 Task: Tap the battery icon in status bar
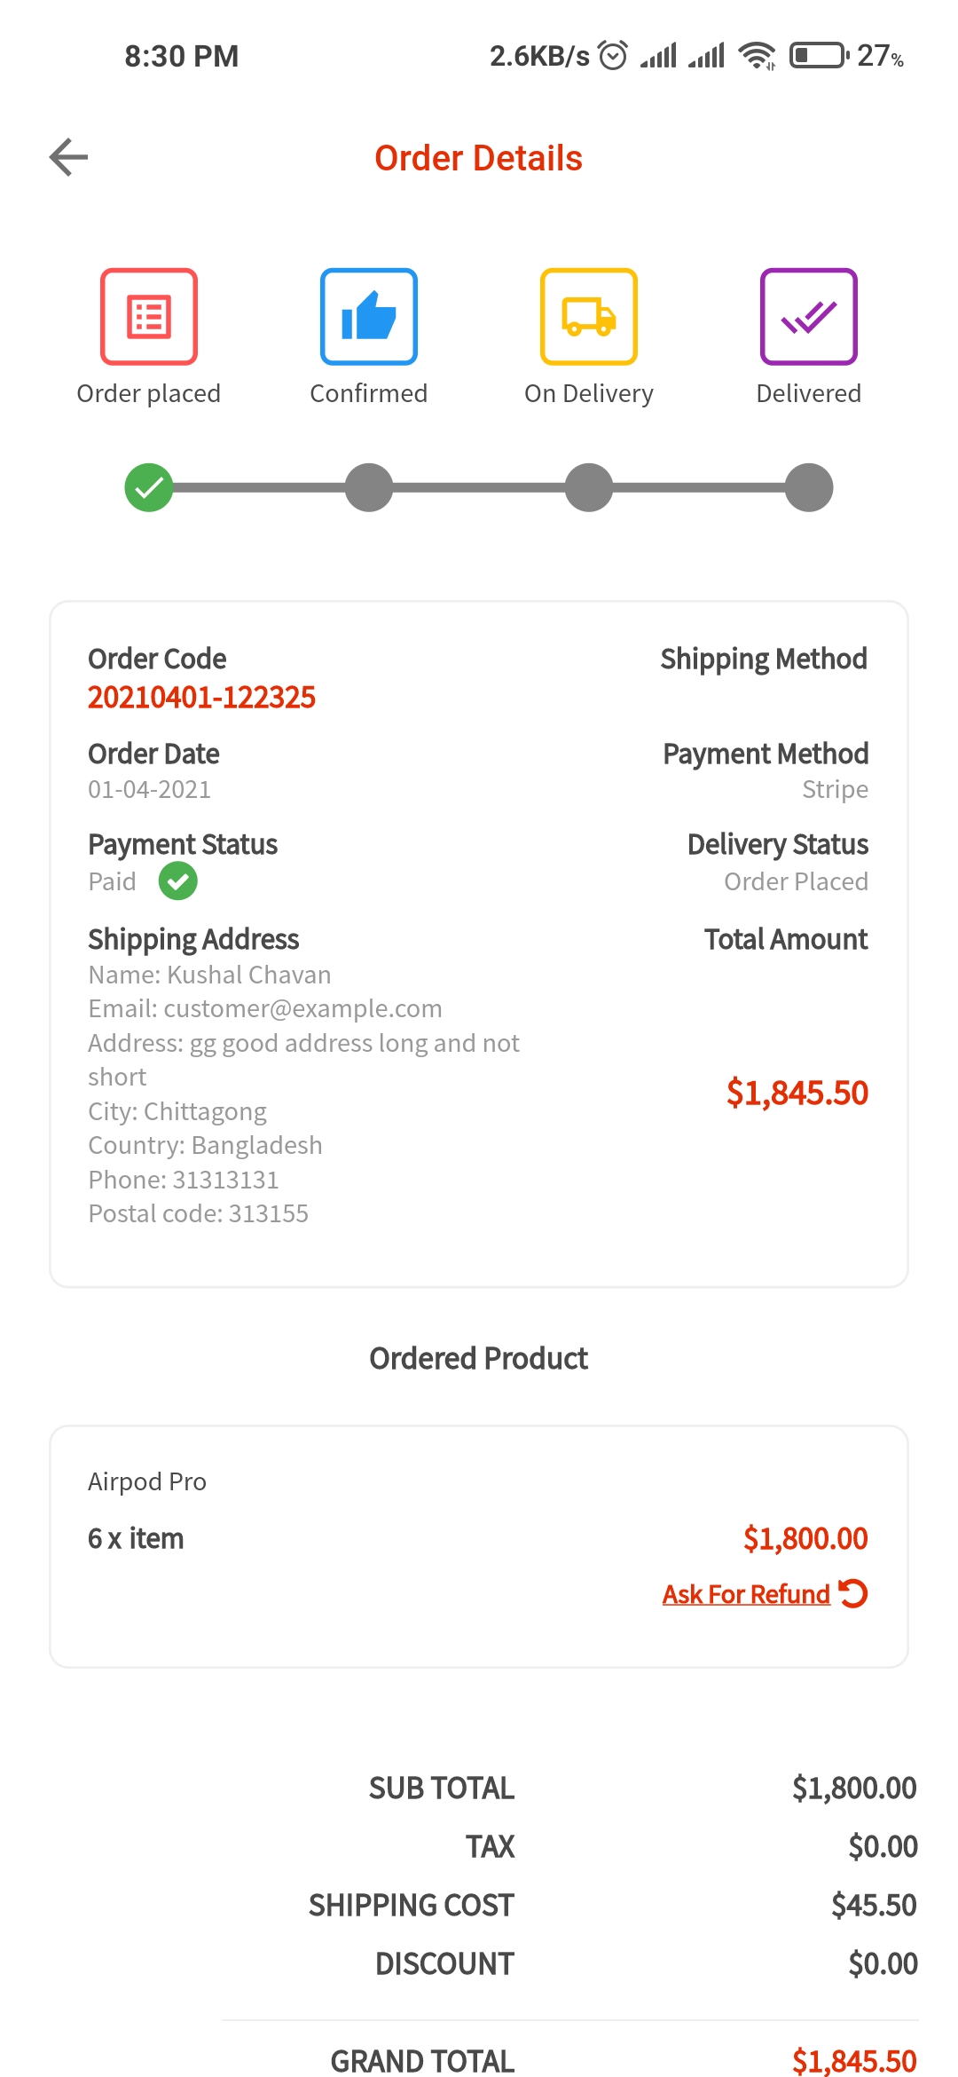pos(818,55)
